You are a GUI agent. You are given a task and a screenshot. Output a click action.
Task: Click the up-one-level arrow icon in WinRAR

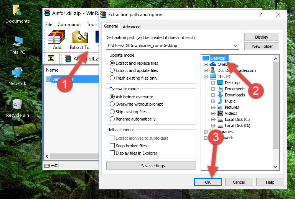point(51,59)
